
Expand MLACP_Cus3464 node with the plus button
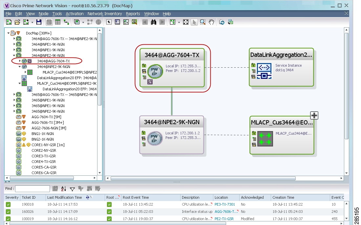(x=314, y=115)
